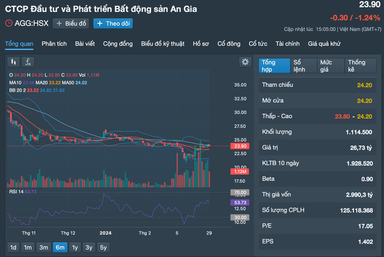Screen dimensions: 384x257
Task: Click the clock icon beside AGG:HSX
Action: click(8, 23)
